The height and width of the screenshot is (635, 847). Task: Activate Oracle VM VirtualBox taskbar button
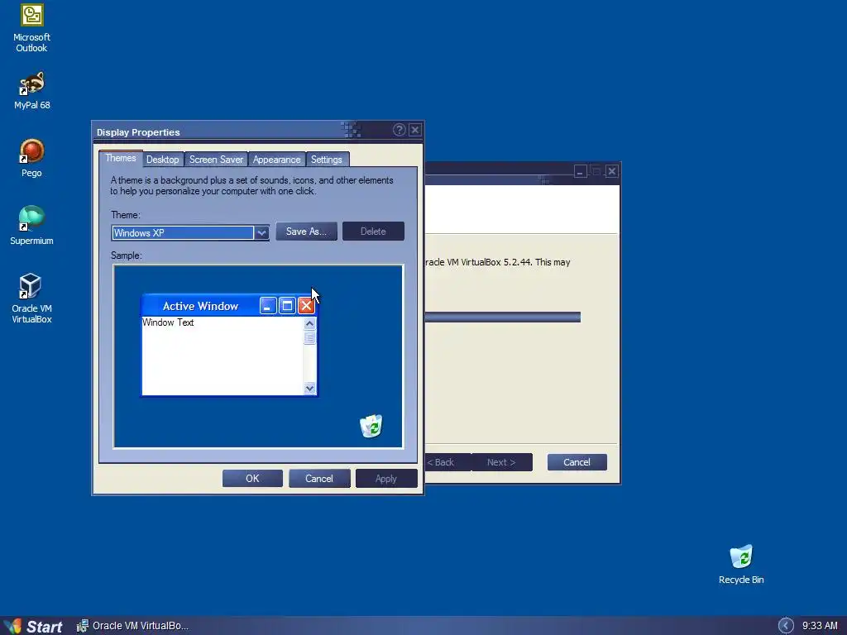pos(133,626)
